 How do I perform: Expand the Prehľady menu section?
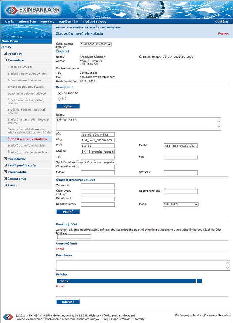5,53
